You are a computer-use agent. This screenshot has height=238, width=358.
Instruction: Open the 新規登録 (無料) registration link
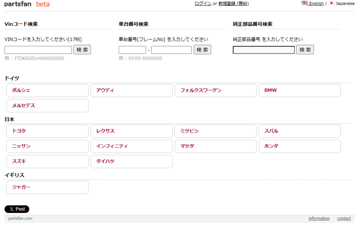click(233, 4)
